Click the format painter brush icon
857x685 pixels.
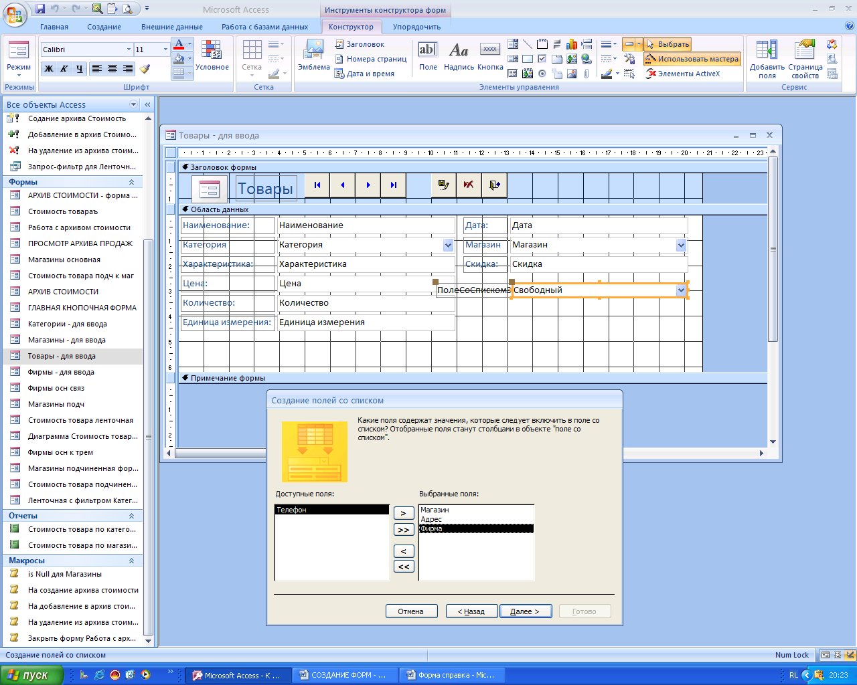[x=145, y=68]
